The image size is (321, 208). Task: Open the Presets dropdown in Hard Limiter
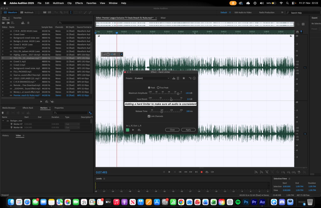(x=152, y=78)
